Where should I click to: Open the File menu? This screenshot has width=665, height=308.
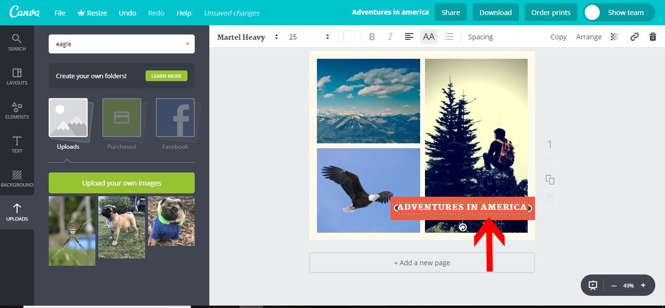click(59, 13)
